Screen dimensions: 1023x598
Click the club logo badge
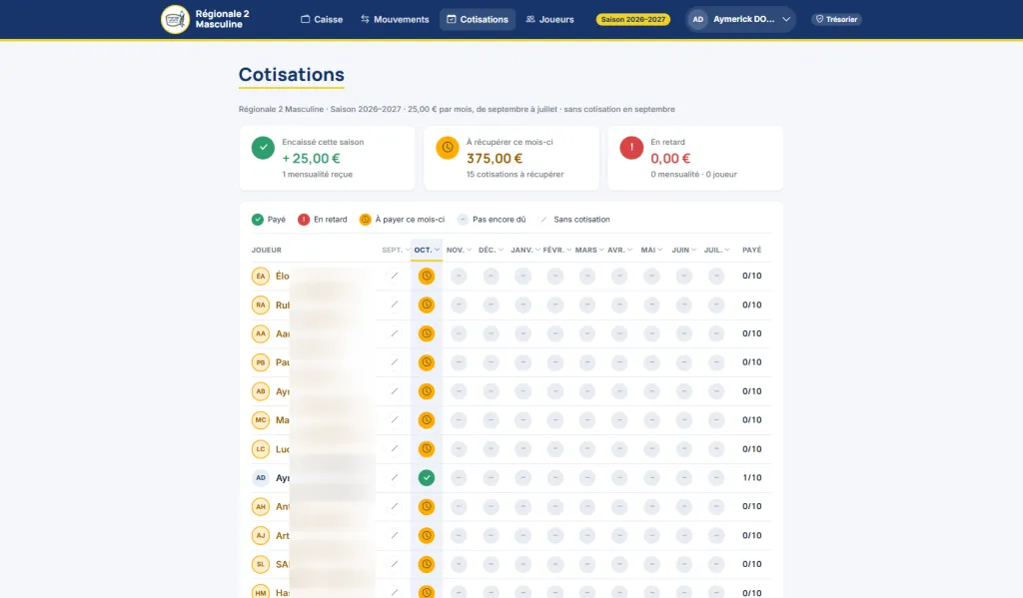pos(175,20)
